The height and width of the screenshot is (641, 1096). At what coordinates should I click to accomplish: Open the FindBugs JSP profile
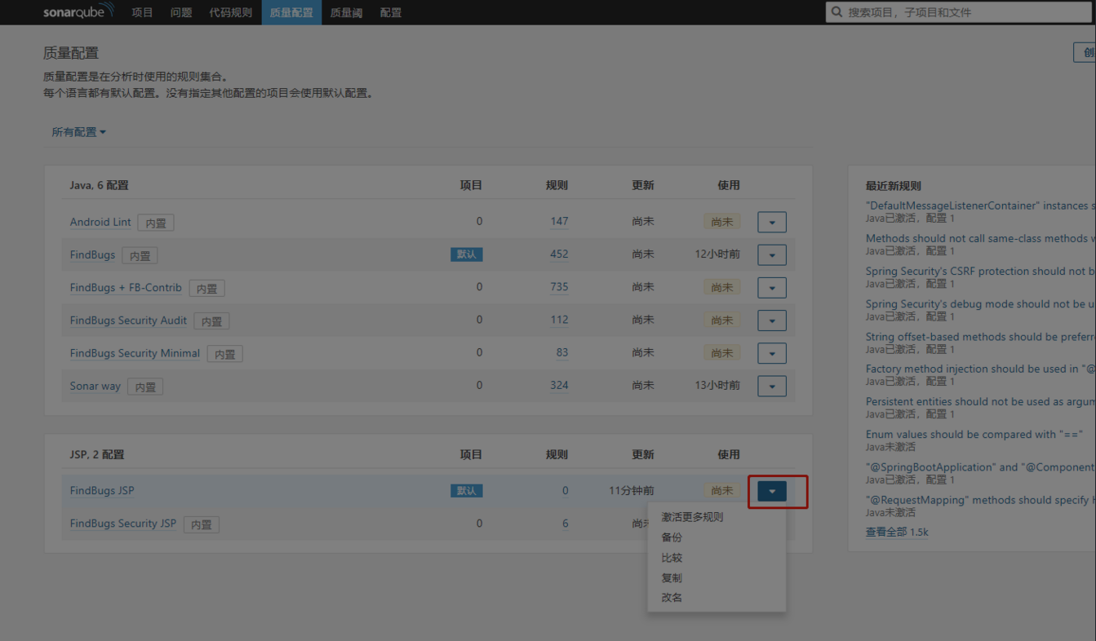[102, 491]
